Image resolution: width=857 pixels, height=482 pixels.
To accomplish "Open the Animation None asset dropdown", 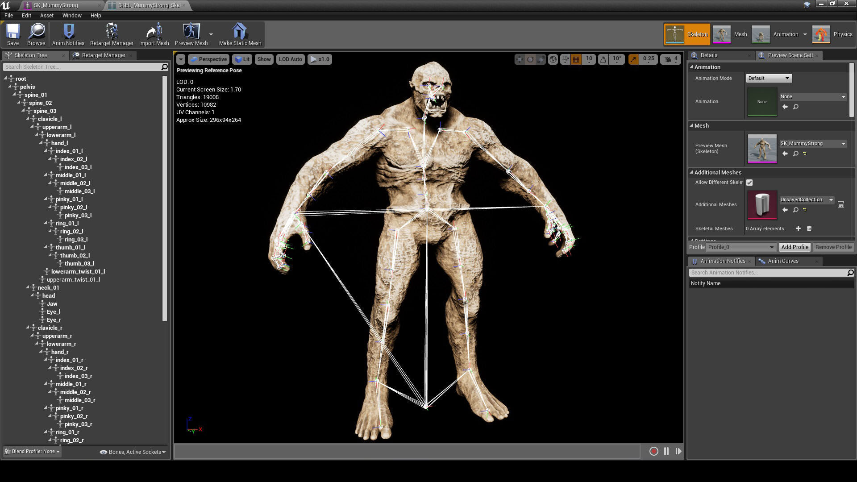I will 813,97.
